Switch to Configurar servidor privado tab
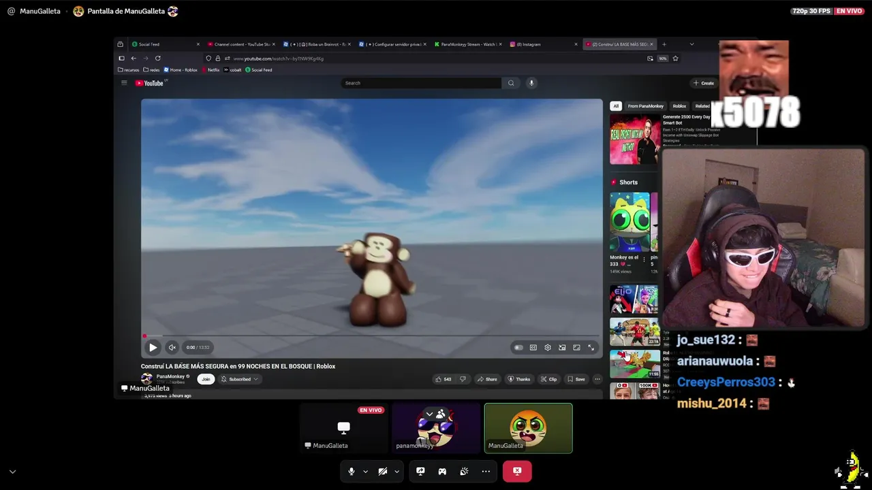Viewport: 872px width, 490px height. pos(393,44)
